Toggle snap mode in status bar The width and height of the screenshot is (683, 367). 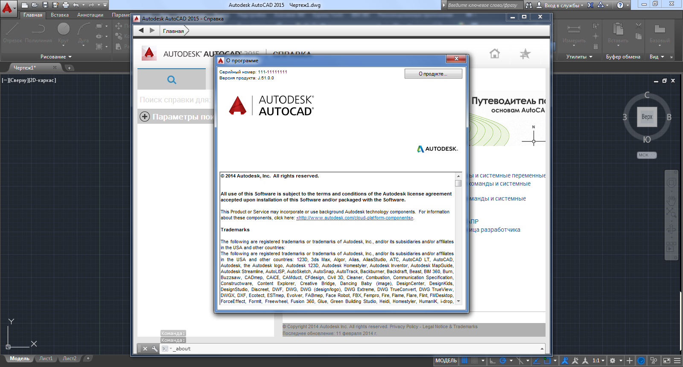[475, 361]
